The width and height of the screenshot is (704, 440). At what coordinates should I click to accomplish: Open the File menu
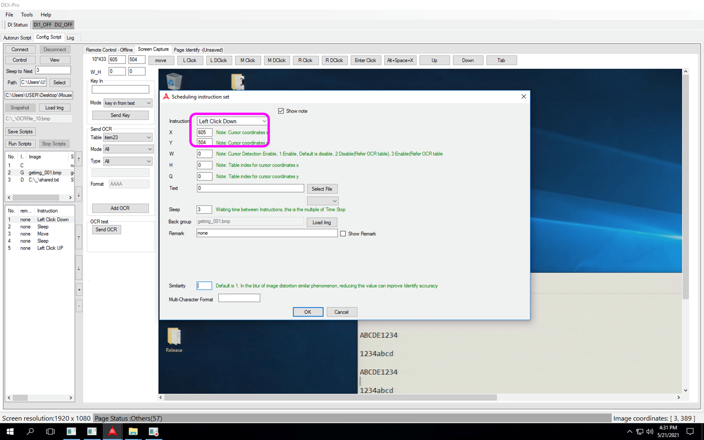pyautogui.click(x=9, y=14)
